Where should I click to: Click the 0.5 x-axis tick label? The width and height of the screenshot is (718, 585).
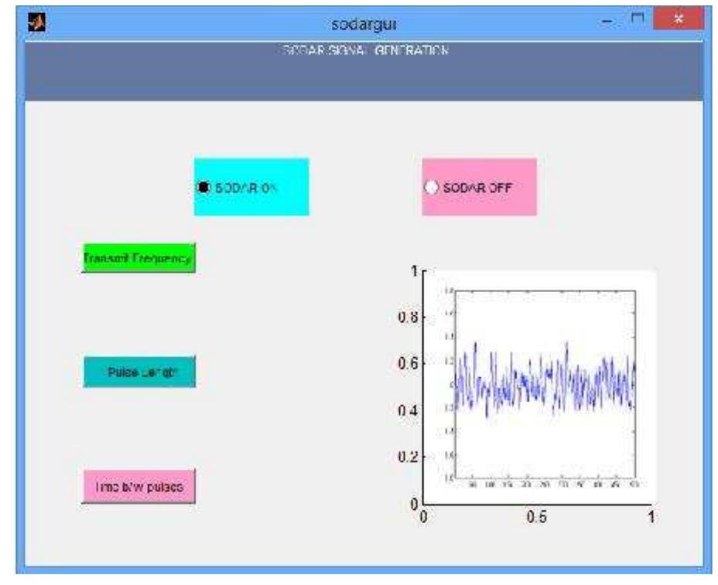point(536,517)
